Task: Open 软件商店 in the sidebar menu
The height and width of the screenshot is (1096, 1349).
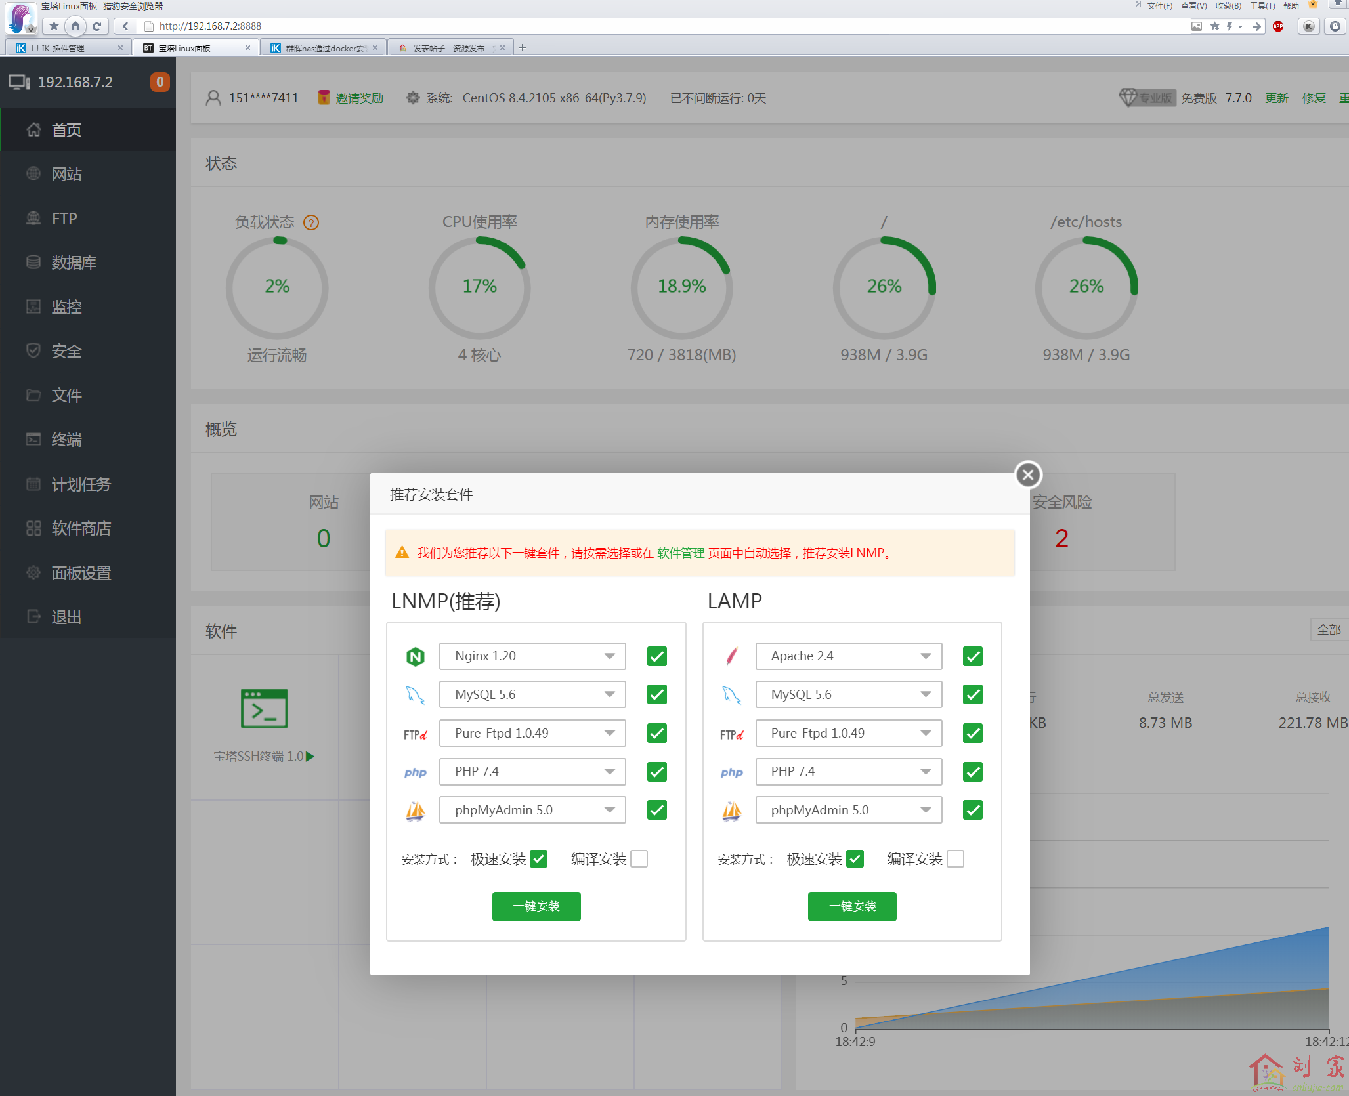Action: click(x=81, y=528)
